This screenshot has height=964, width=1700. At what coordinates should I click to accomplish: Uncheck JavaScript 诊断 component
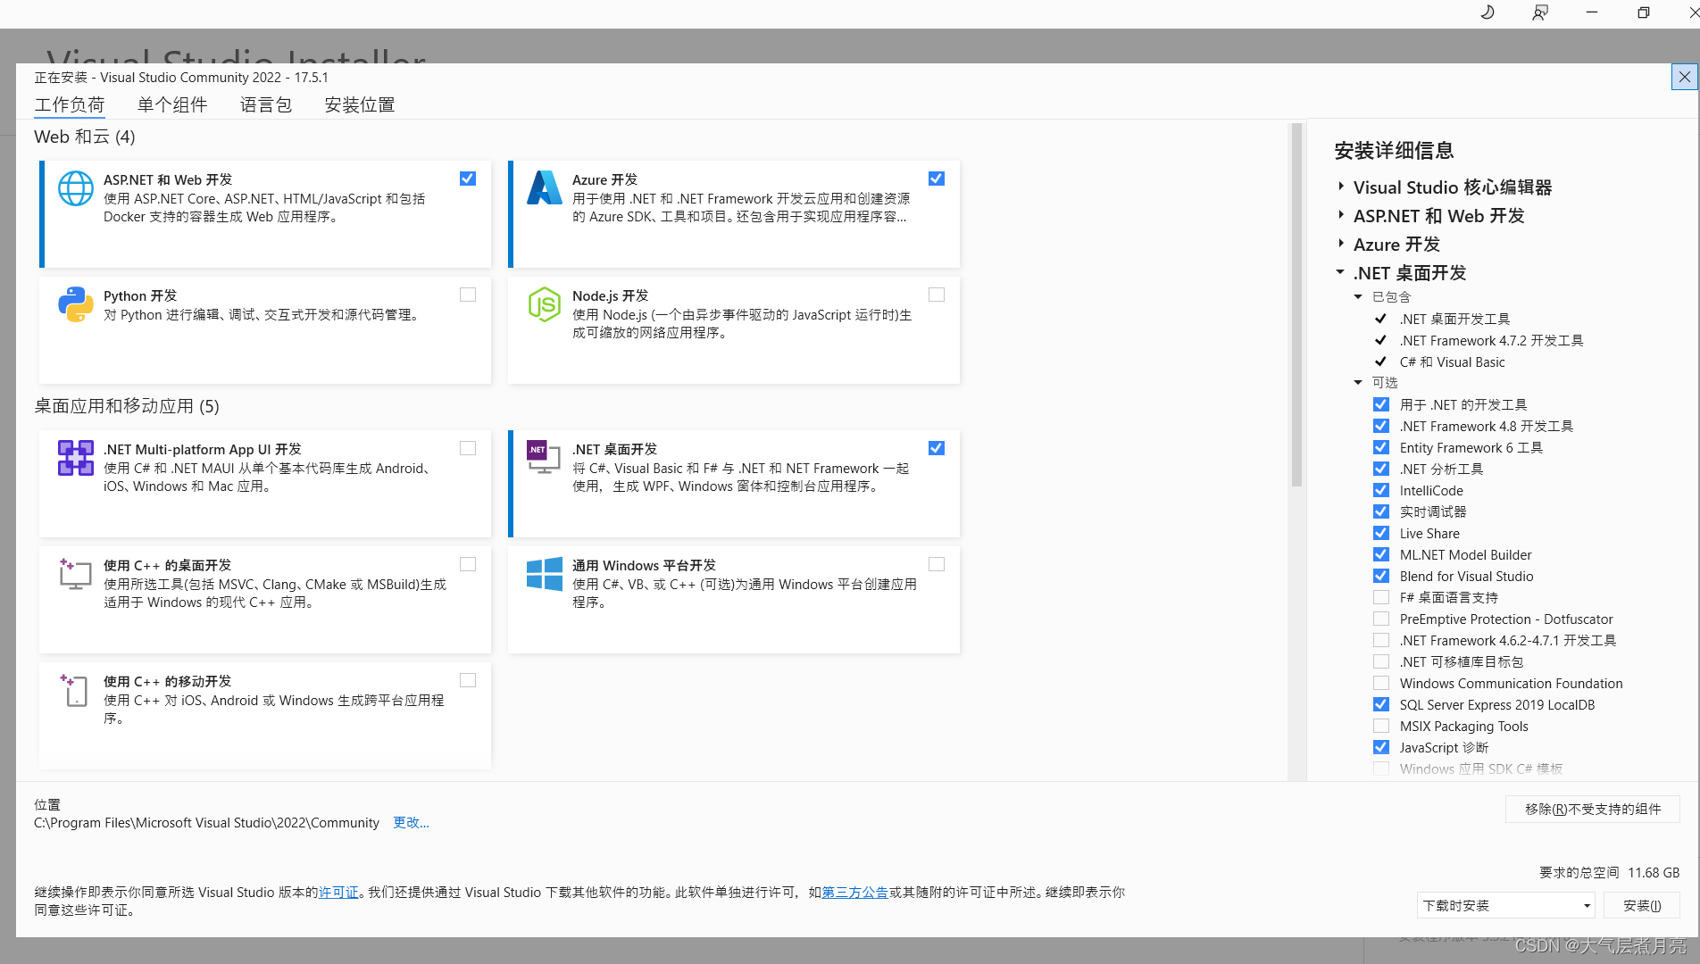coord(1381,747)
